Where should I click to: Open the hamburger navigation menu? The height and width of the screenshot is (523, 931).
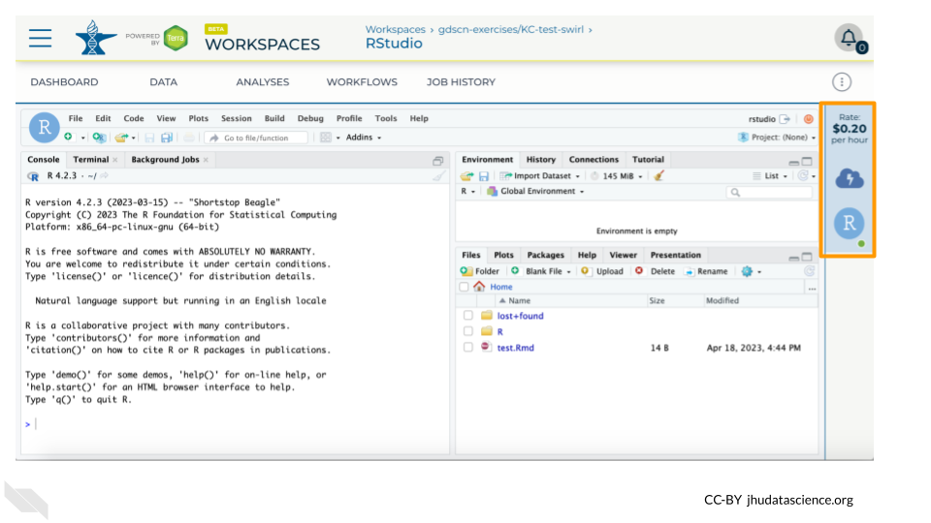[41, 38]
